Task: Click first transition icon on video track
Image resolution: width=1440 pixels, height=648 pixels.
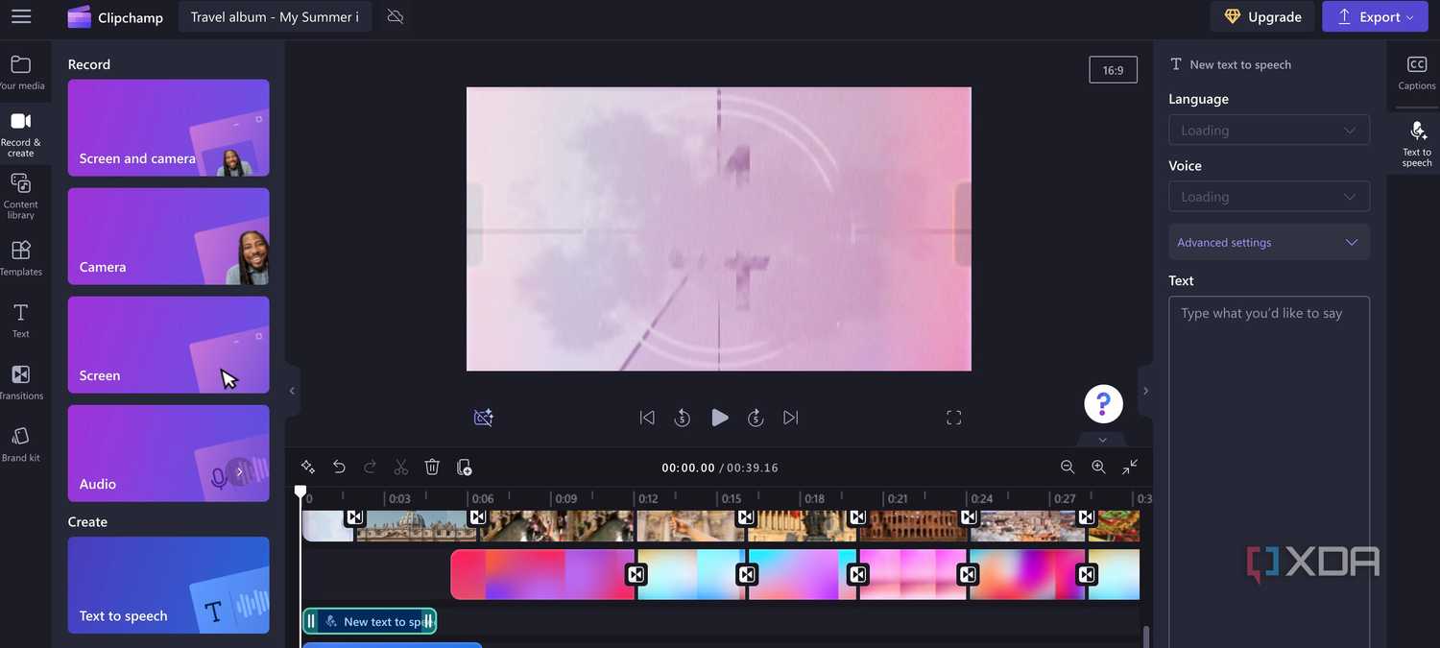Action: [355, 517]
